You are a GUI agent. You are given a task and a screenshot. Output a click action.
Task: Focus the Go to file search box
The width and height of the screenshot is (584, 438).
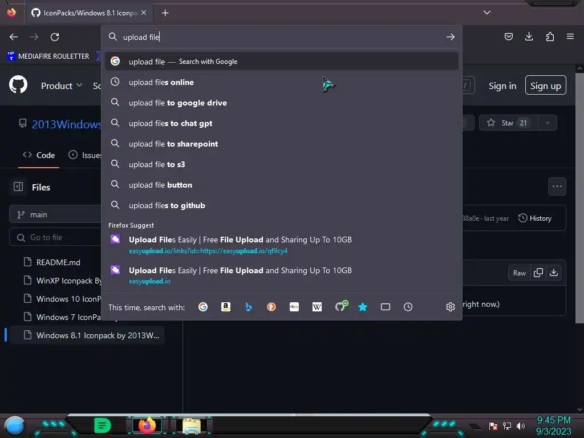pyautogui.click(x=55, y=237)
